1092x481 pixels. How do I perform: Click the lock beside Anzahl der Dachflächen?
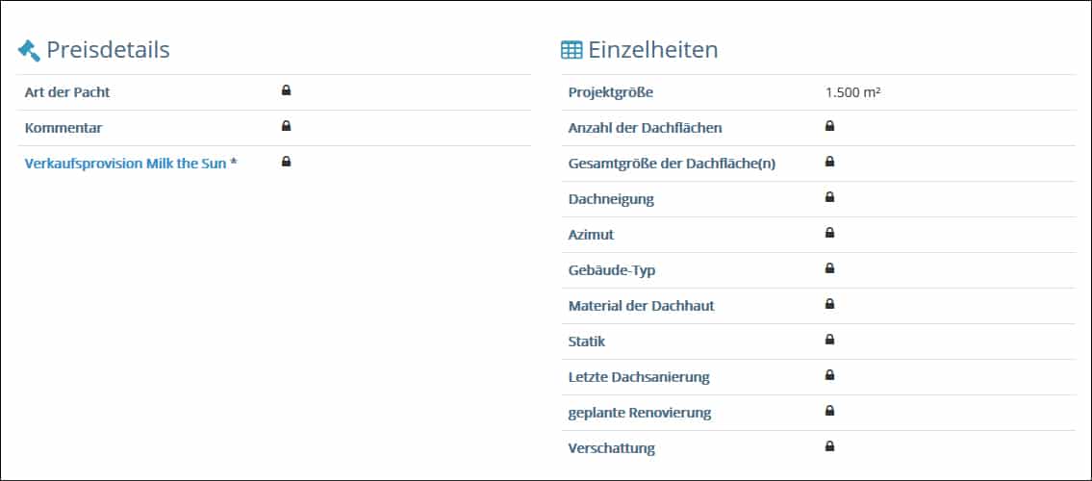click(x=829, y=126)
